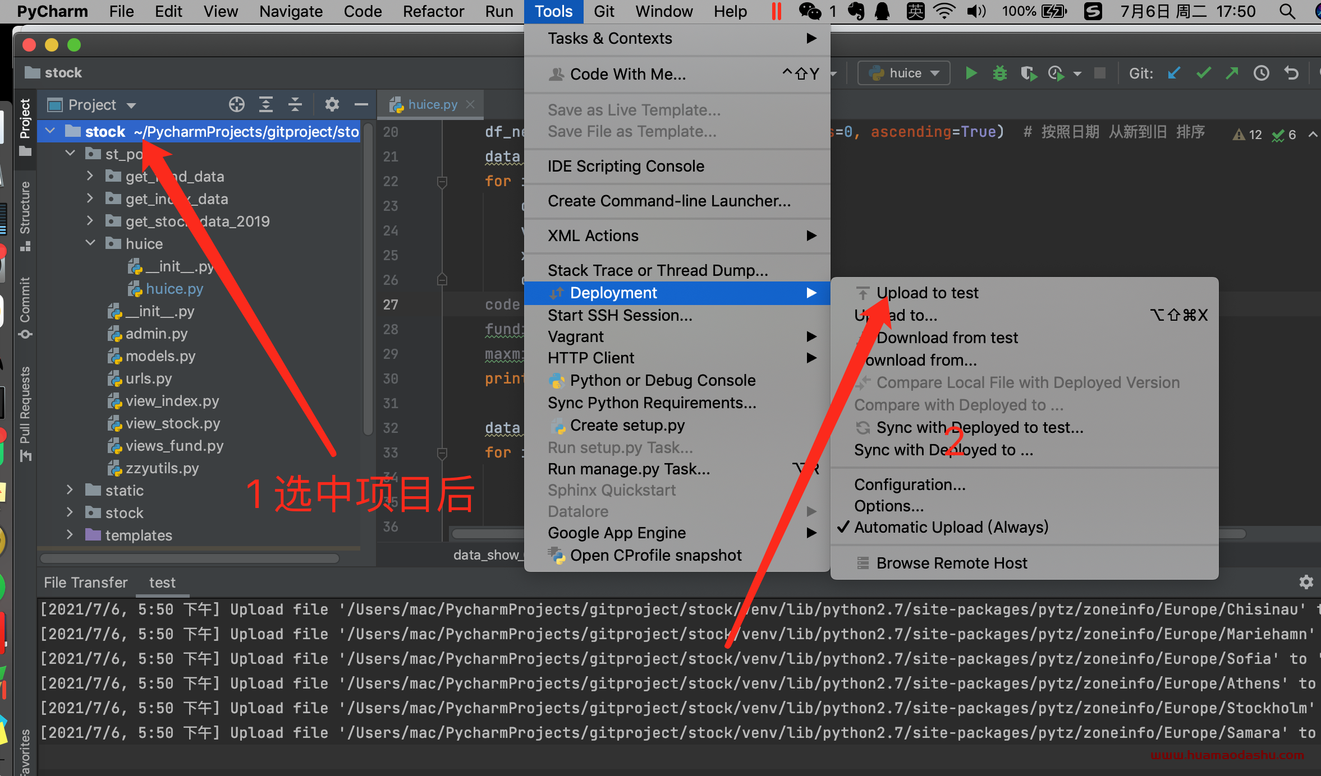Open File Transfer panel settings gear

click(1306, 582)
